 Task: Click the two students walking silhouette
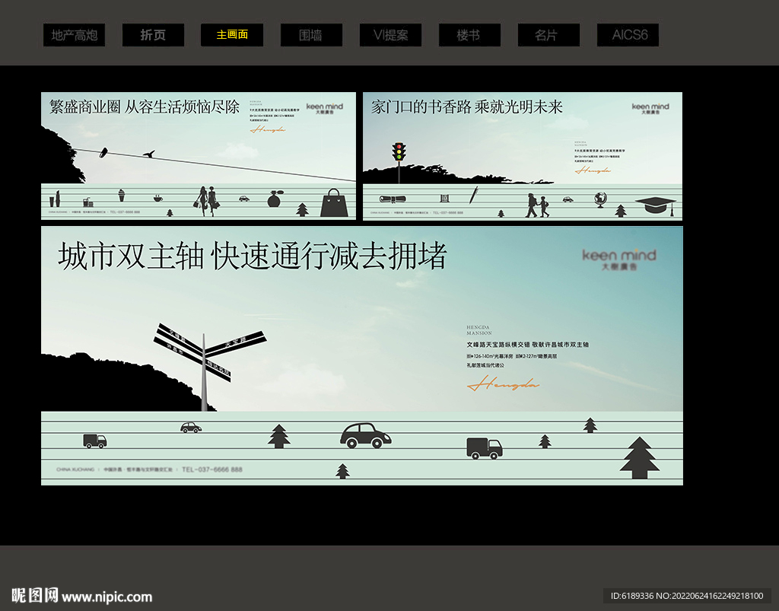click(x=538, y=205)
